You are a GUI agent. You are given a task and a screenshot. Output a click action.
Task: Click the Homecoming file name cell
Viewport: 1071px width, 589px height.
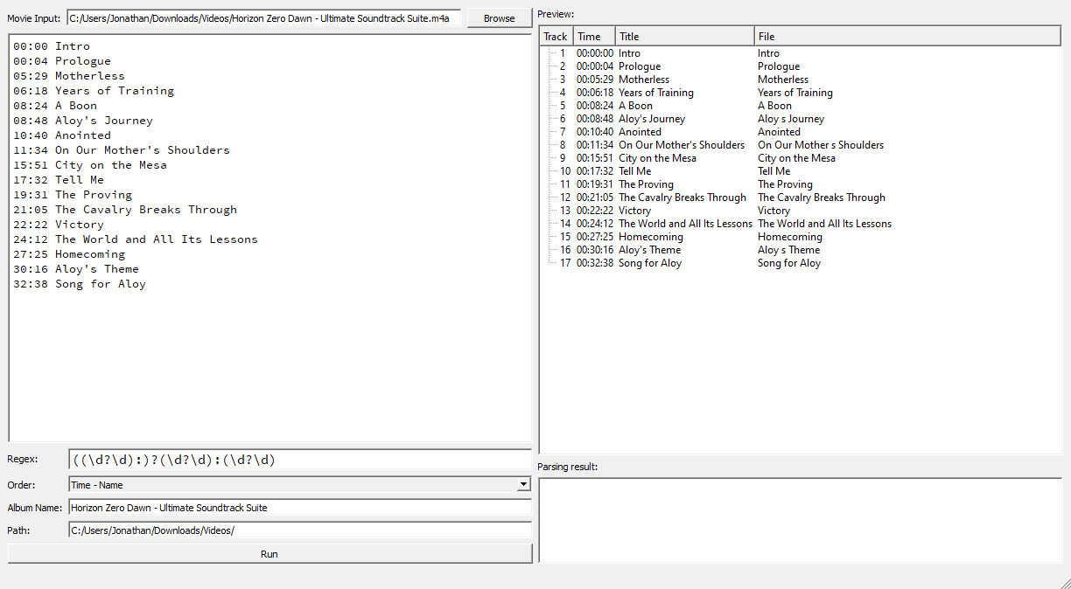789,237
